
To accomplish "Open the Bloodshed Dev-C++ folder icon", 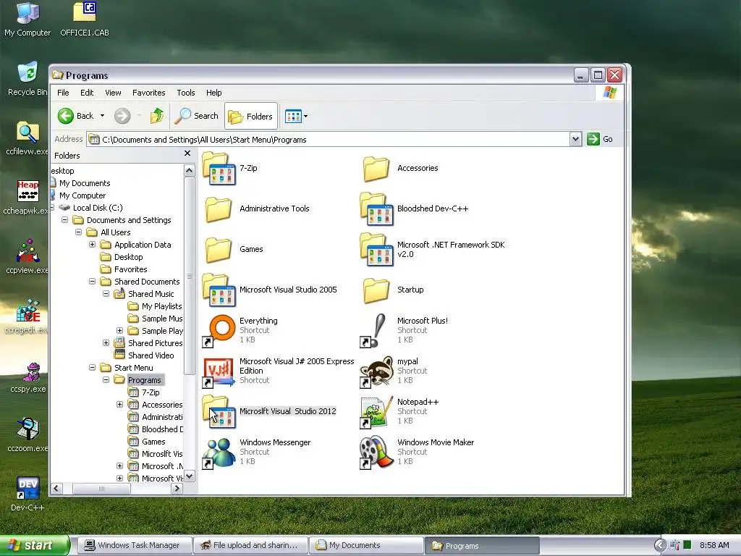I will [376, 209].
